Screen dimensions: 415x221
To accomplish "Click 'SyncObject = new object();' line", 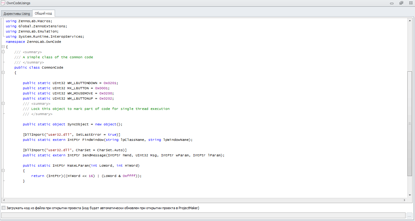I will pyautogui.click(x=73, y=124).
